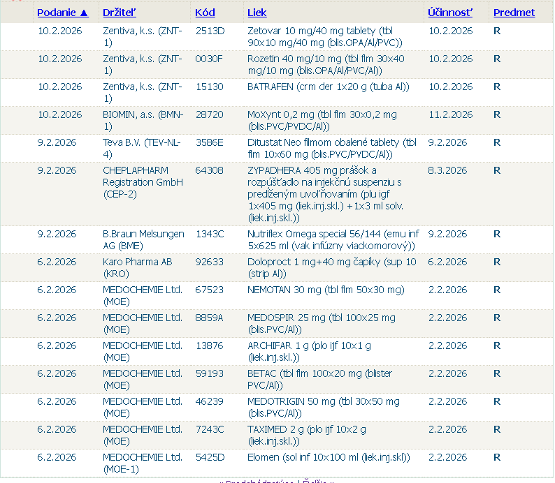Click the Rozetin 40 mg/10 mg entry
This screenshot has width=555, height=483.
point(326,65)
